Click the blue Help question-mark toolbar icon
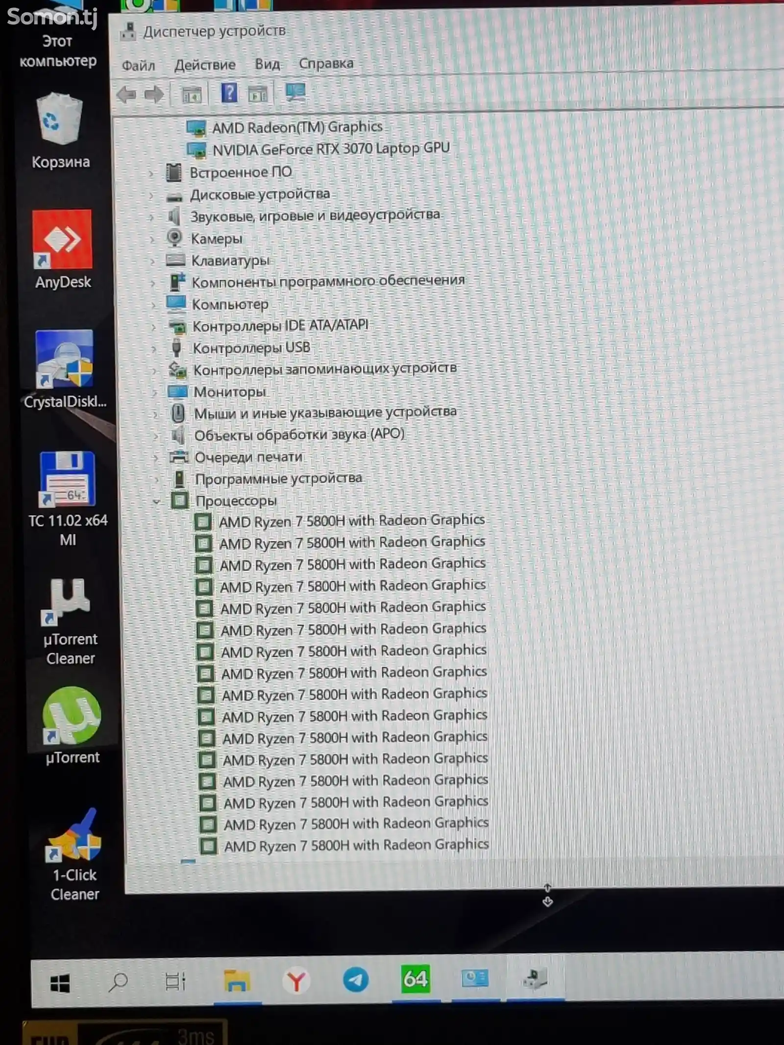The height and width of the screenshot is (1045, 784). (229, 93)
